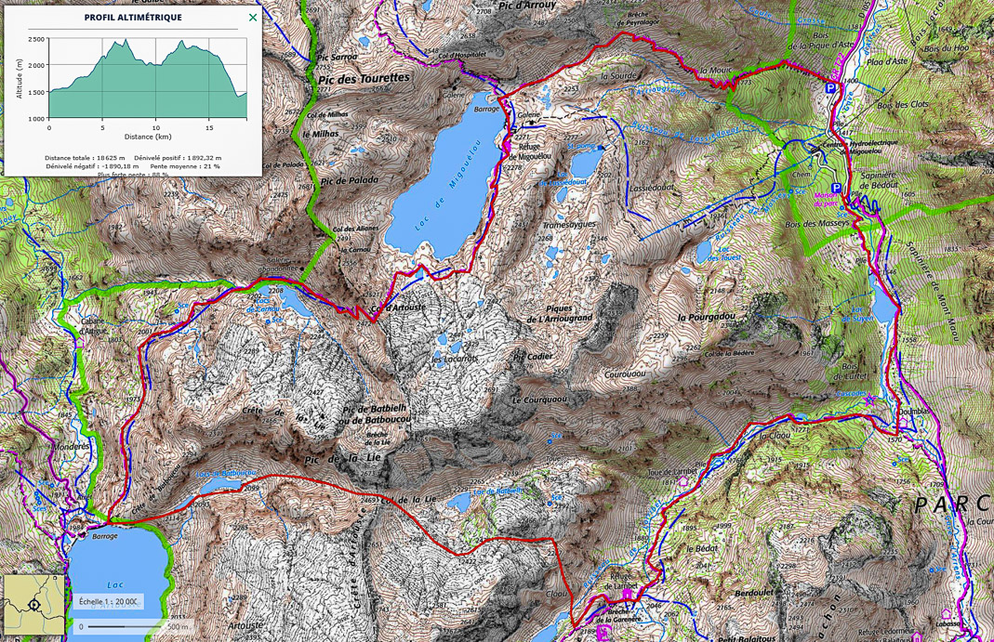Click the highest peak on the elevation chart
The height and width of the screenshot is (642, 994).
[x=126, y=40]
